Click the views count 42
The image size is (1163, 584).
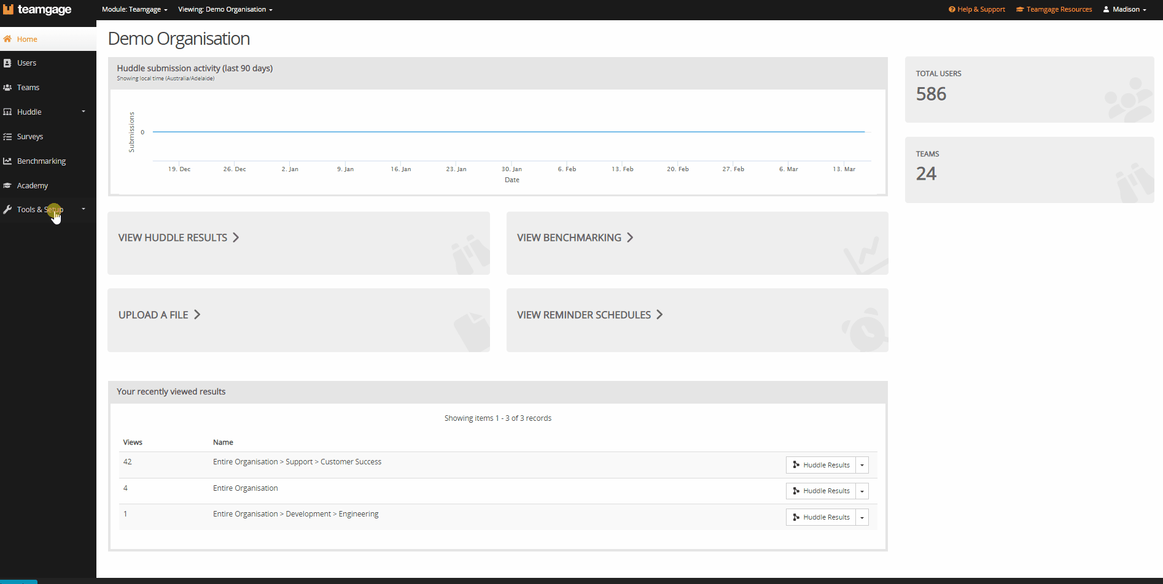click(127, 462)
